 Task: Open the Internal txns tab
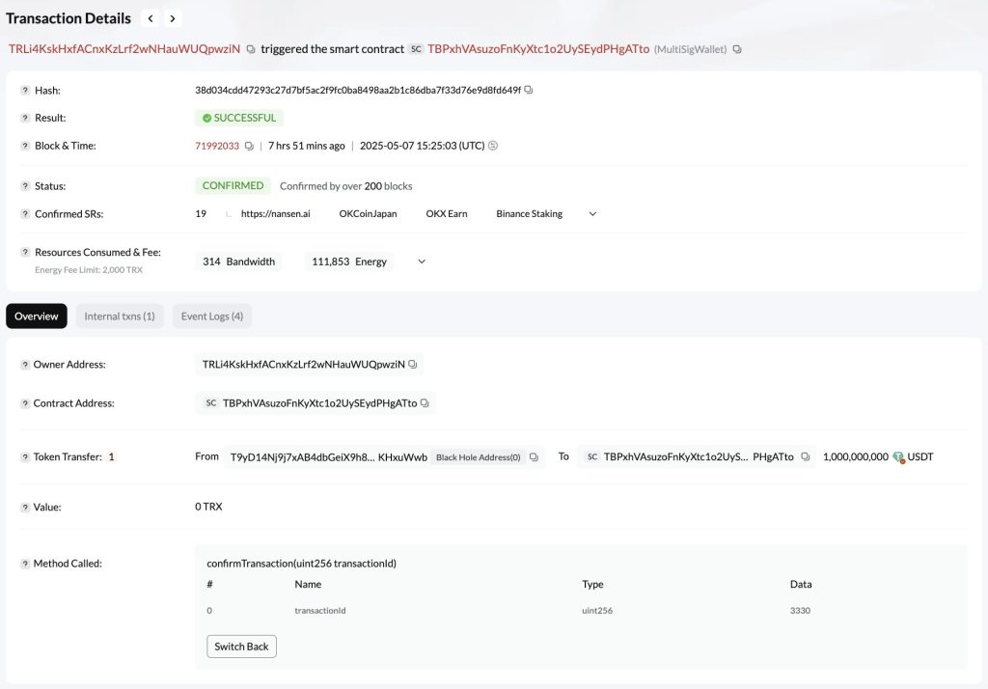pos(120,317)
